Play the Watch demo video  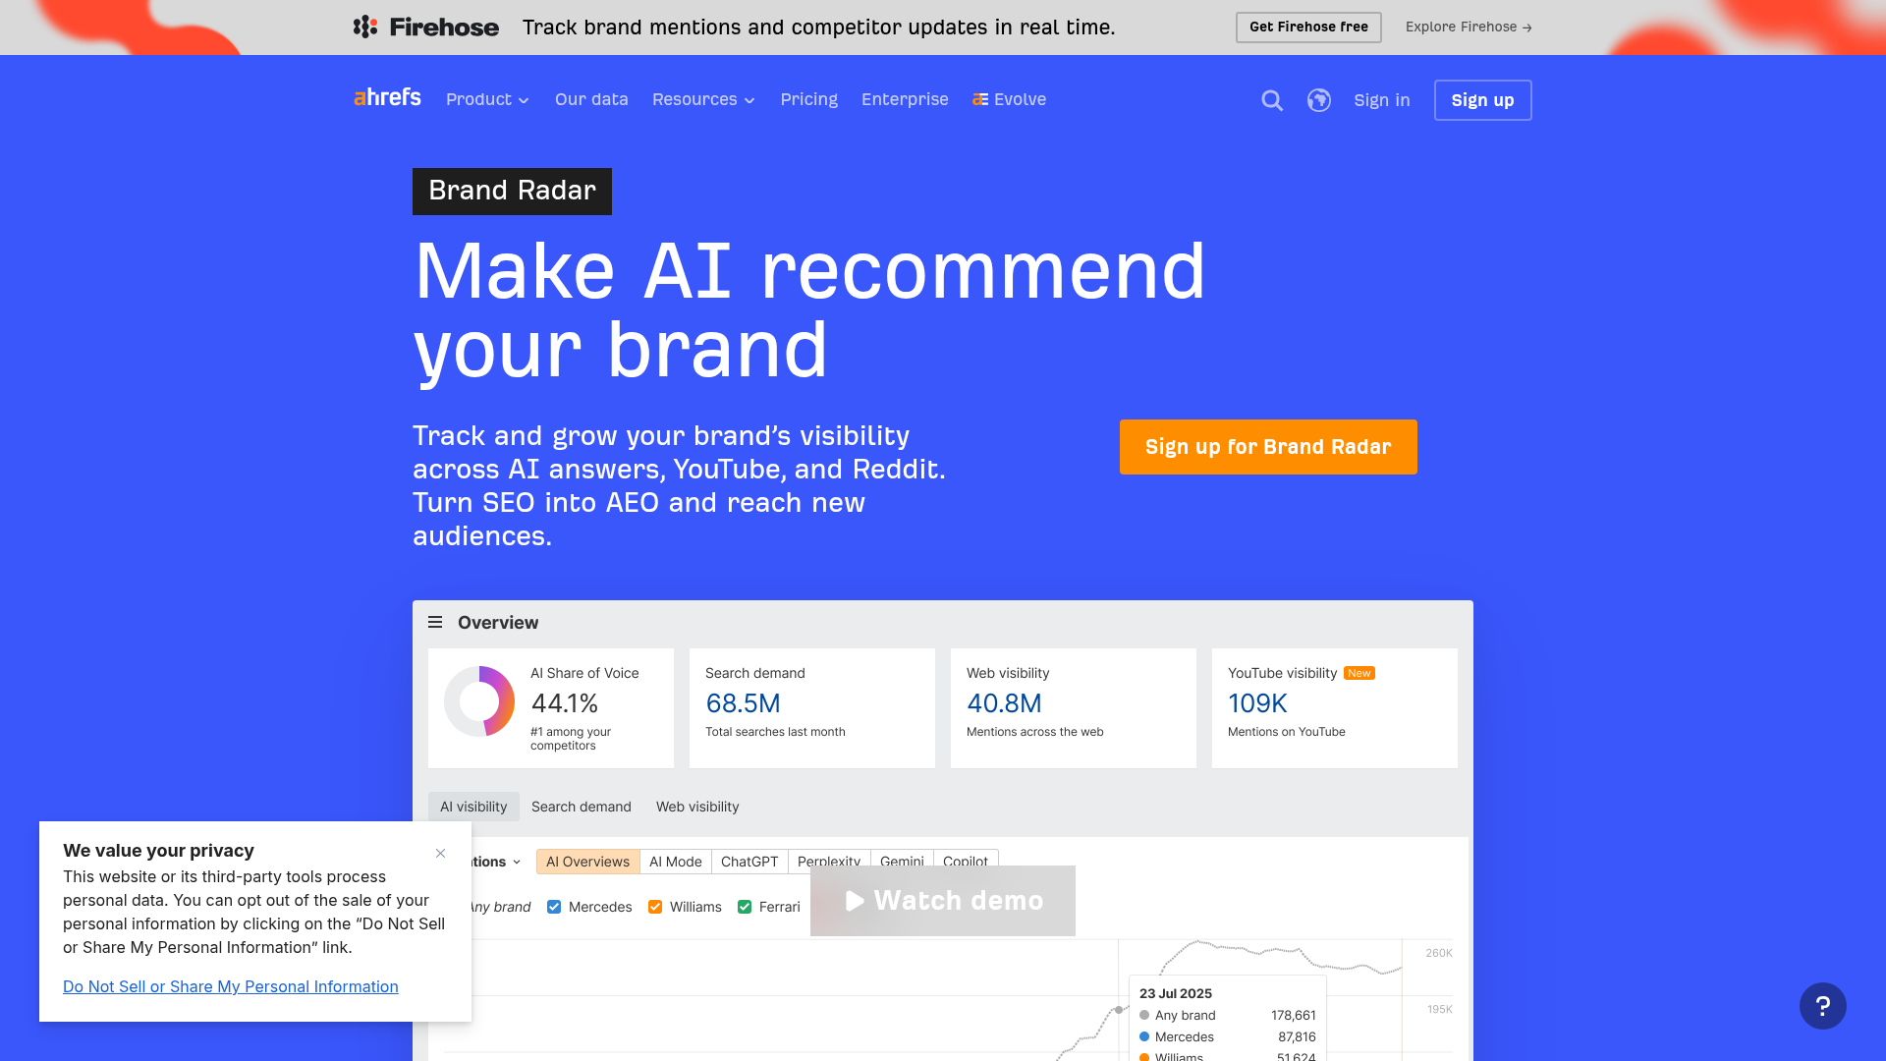click(x=943, y=901)
